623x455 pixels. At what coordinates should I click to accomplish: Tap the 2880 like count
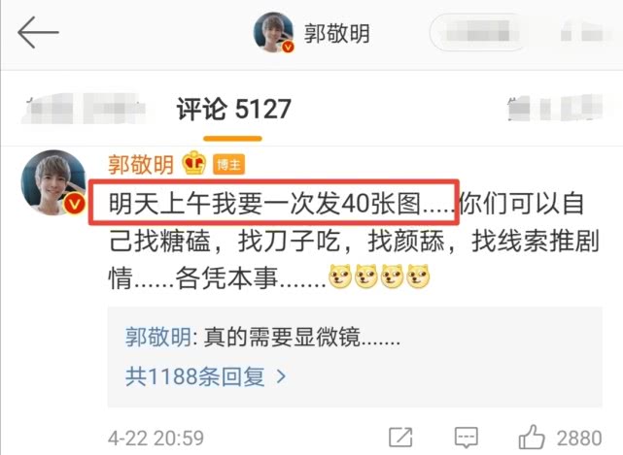coord(579,439)
